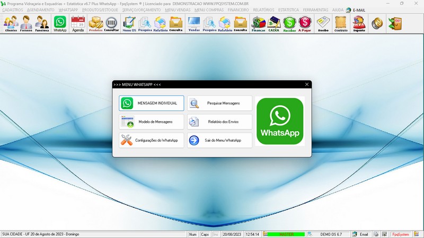
Task: Open the Produtos boxes icon
Action: [x=96, y=24]
